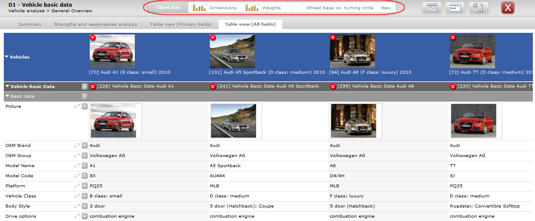Open the Audi TT header thumbnail
The width and height of the screenshot is (535, 221).
pyautogui.click(x=472, y=51)
